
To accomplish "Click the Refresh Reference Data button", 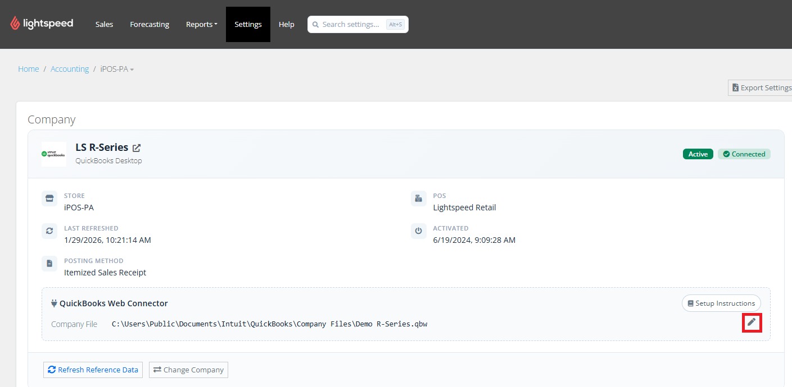I will point(93,370).
